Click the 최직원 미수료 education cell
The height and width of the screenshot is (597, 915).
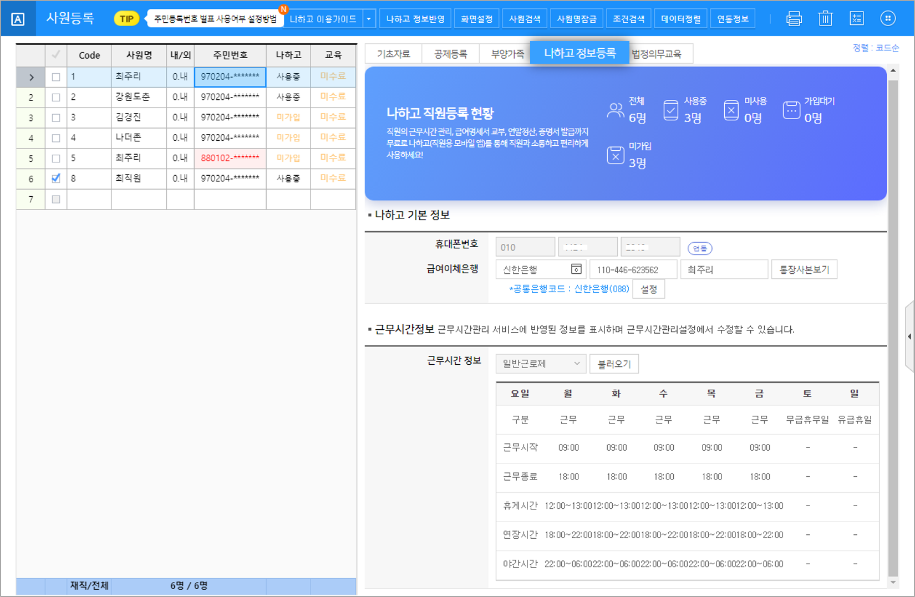333,178
